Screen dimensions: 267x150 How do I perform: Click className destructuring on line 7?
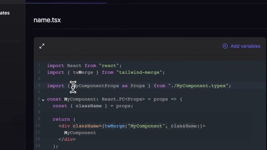[88, 106]
